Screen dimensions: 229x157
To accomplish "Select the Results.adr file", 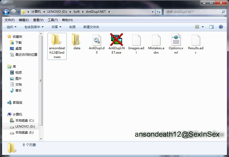I will 196,44.
